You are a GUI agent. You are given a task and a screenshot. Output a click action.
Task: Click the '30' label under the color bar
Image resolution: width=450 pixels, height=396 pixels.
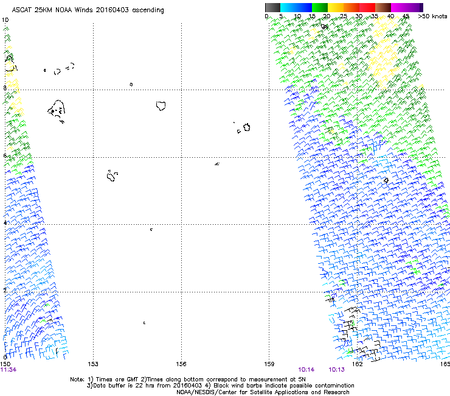[x=359, y=16]
